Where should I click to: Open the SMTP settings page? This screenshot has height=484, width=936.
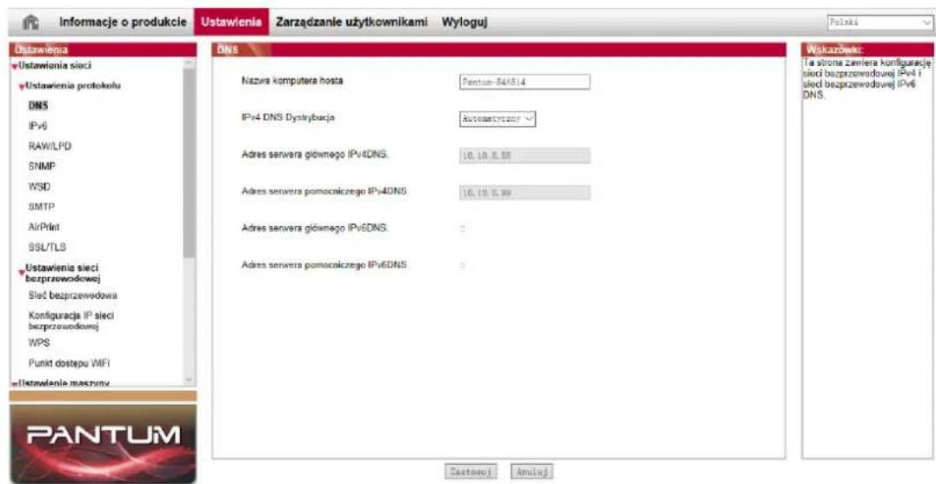[39, 207]
